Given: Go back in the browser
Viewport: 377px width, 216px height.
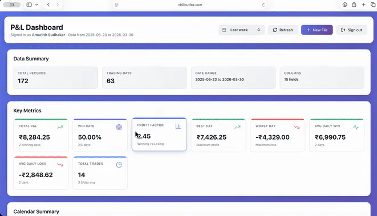Looking at the screenshot, I should tap(48, 5).
